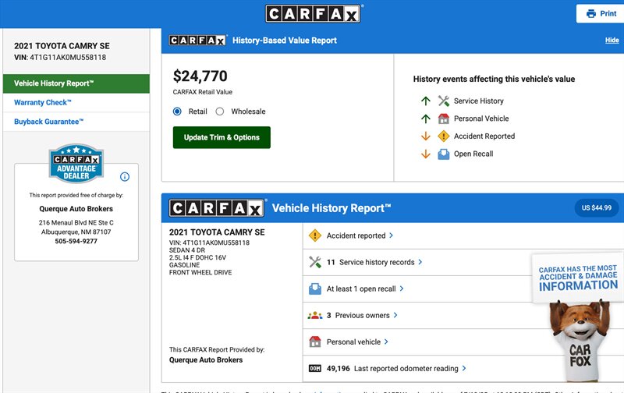Click Update Trim & Options button
This screenshot has height=393, width=624.
(222, 138)
